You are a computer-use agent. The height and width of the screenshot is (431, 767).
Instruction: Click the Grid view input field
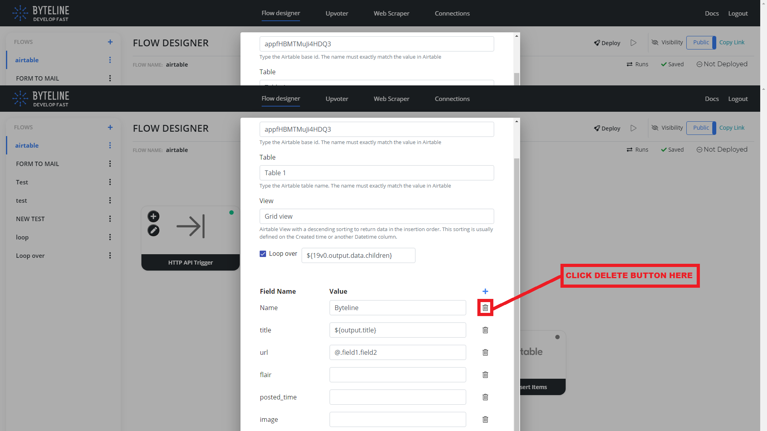[377, 216]
